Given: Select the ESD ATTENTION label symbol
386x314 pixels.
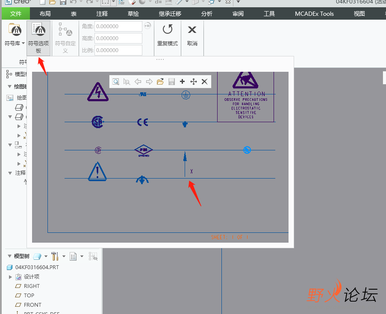Looking at the screenshot, I should 246,96.
